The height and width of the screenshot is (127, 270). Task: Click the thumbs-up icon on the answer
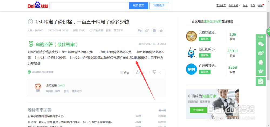point(138,72)
